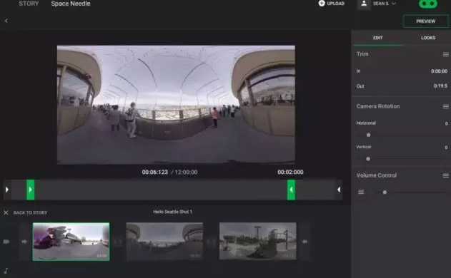Click the right arrow before the first clip

[x=24, y=242]
